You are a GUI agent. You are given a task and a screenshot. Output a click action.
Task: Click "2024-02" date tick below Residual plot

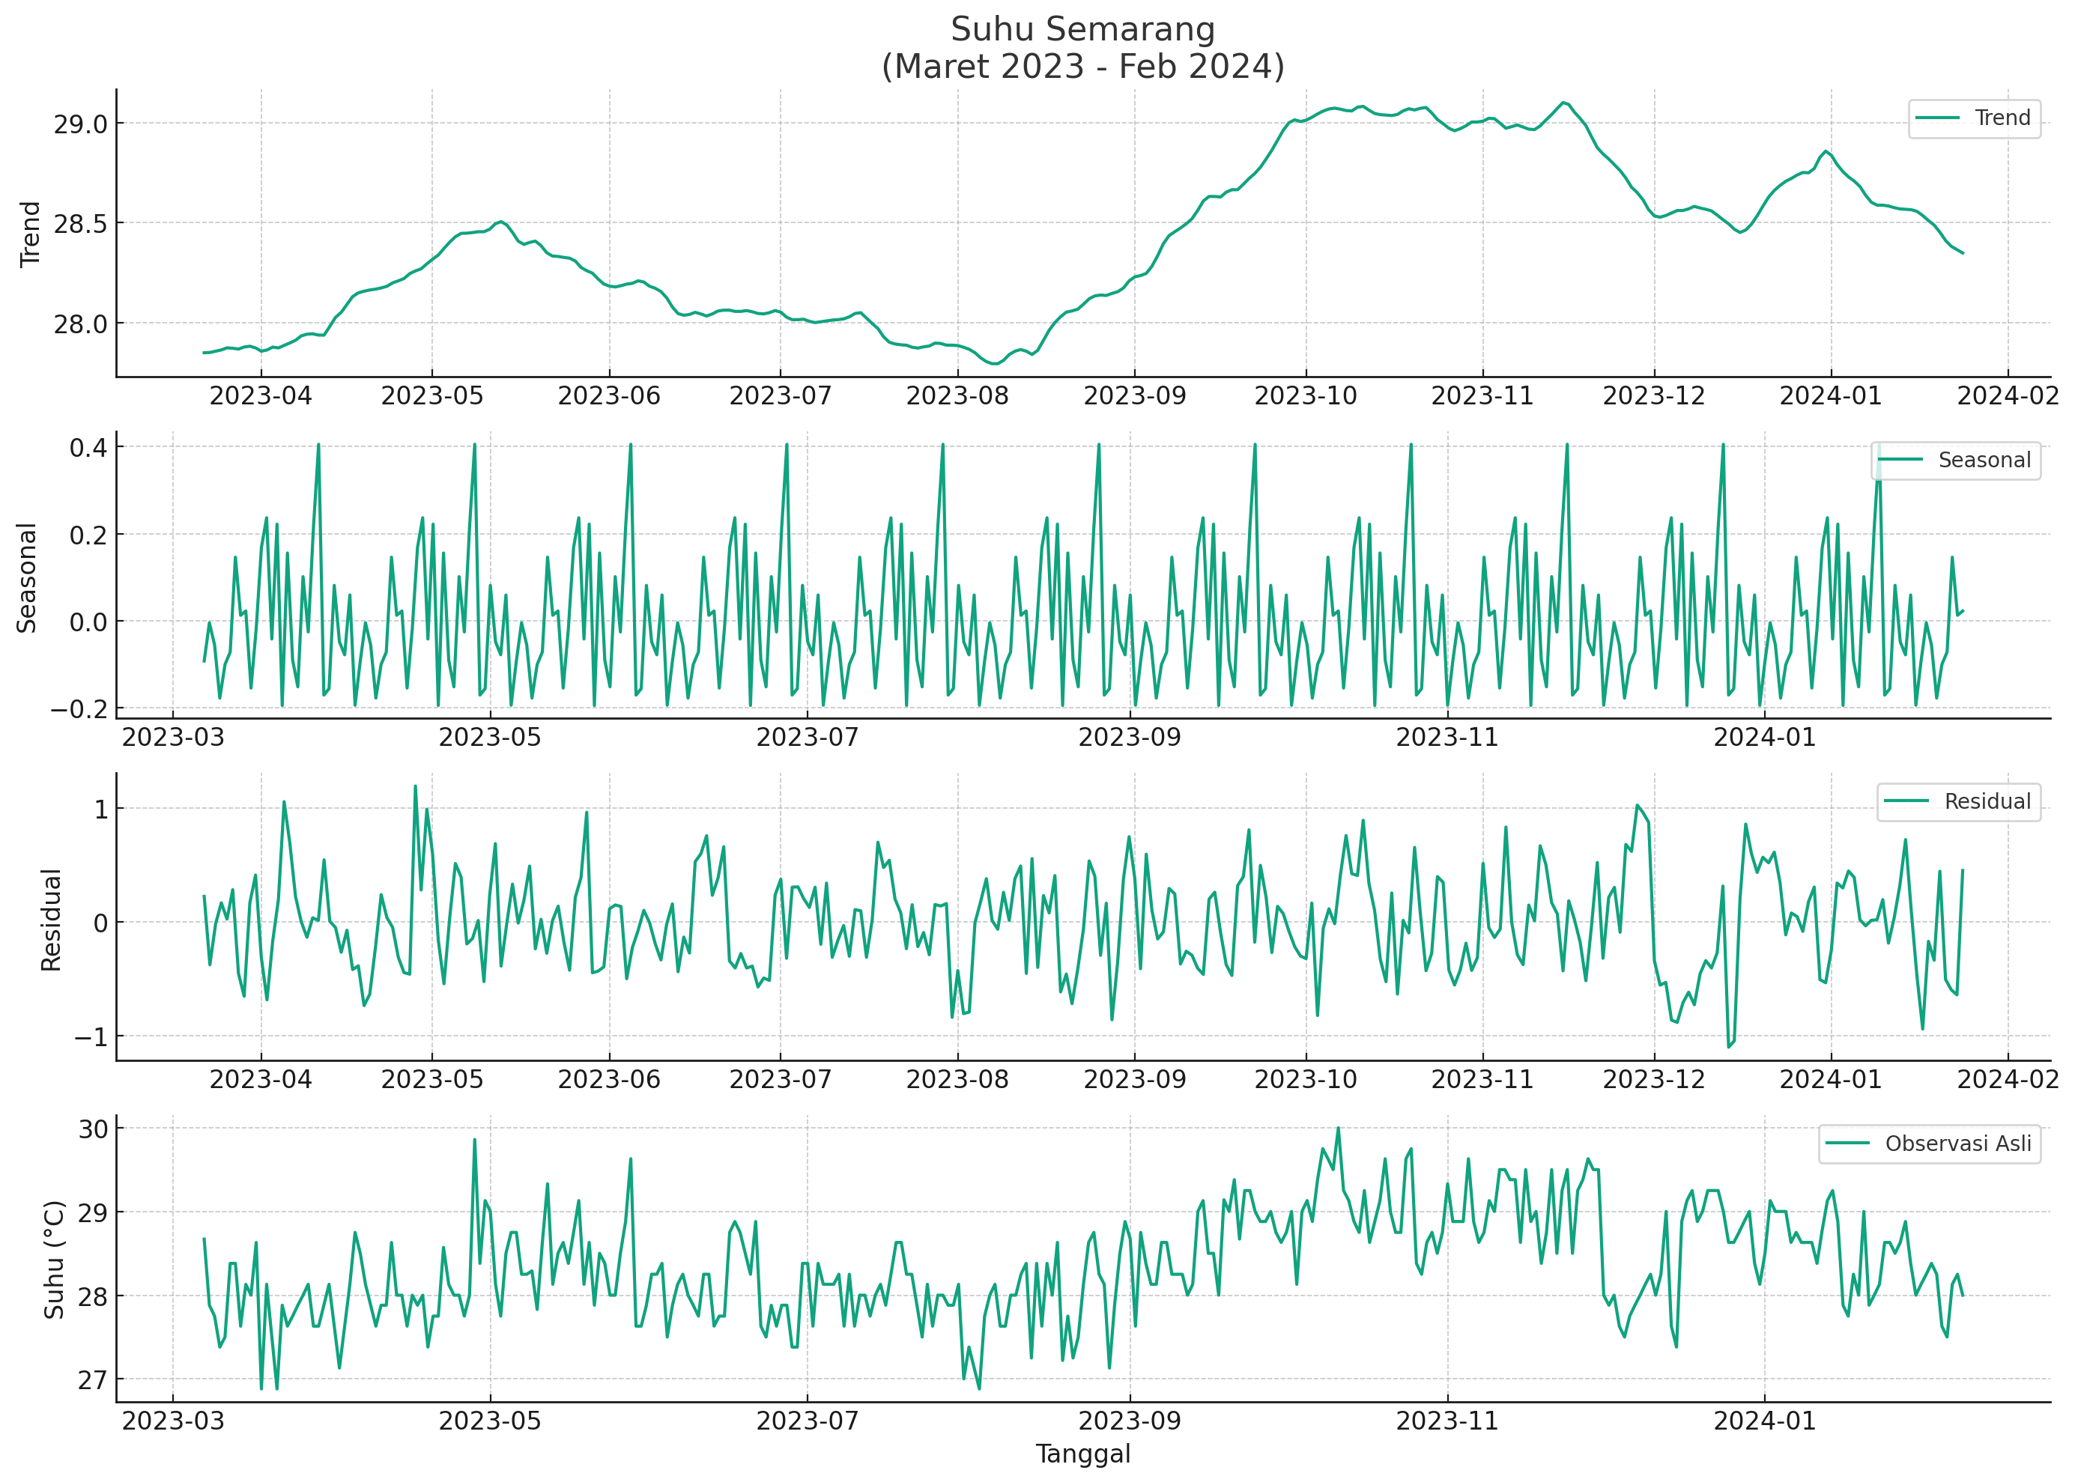pos(2008,1080)
